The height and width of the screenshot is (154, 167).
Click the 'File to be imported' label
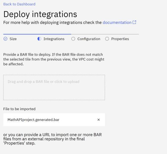click(x=19, y=109)
